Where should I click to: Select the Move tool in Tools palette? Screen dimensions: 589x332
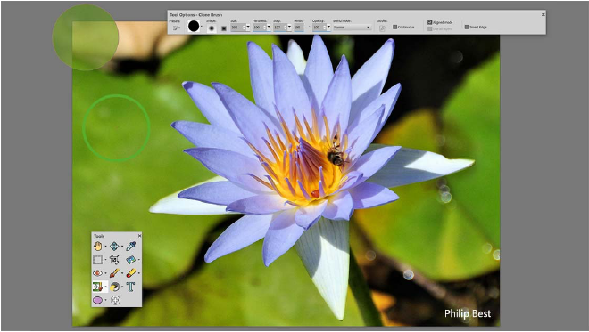tap(114, 247)
